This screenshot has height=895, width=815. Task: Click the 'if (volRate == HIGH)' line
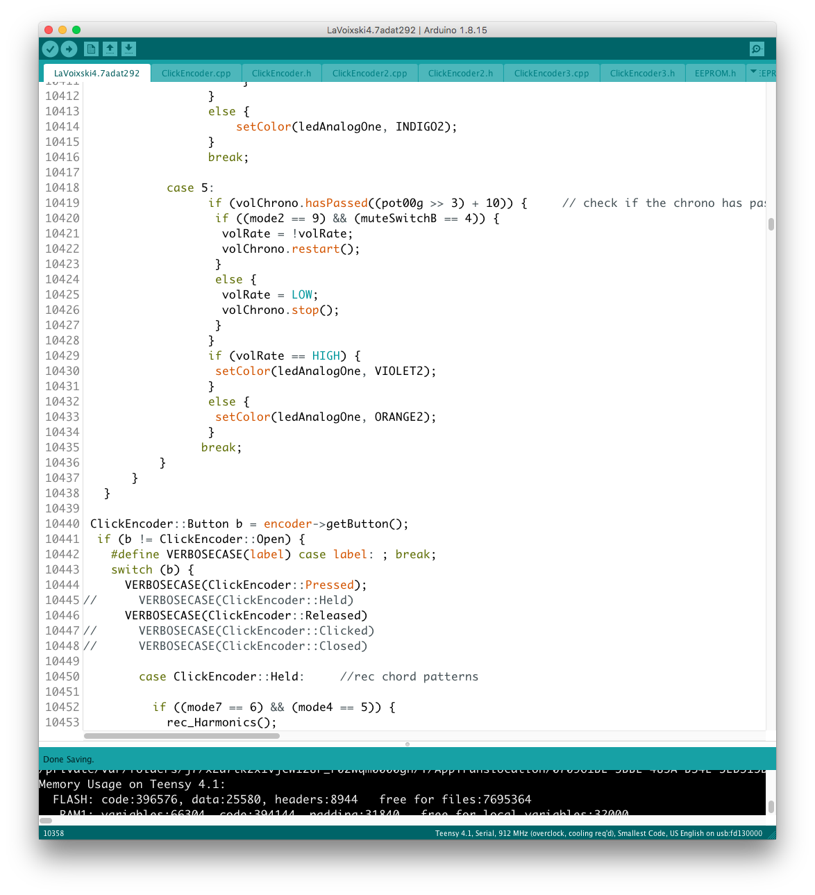284,356
